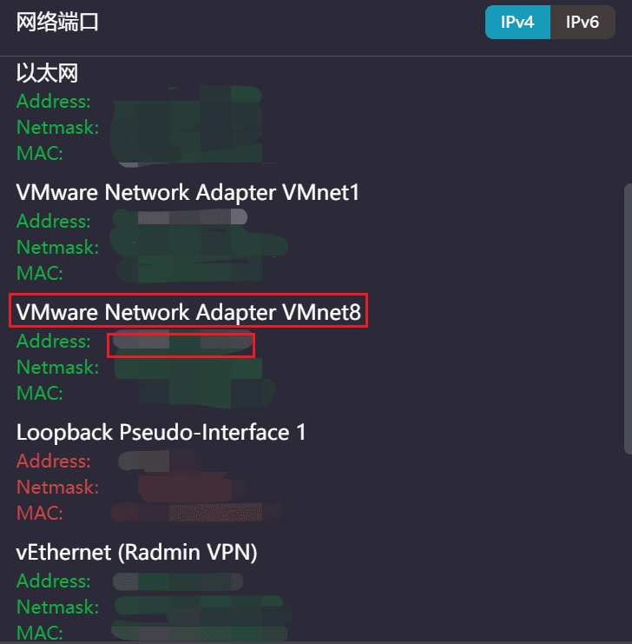
Task: Click the VMnet8 Netmask label
Action: [57, 368]
